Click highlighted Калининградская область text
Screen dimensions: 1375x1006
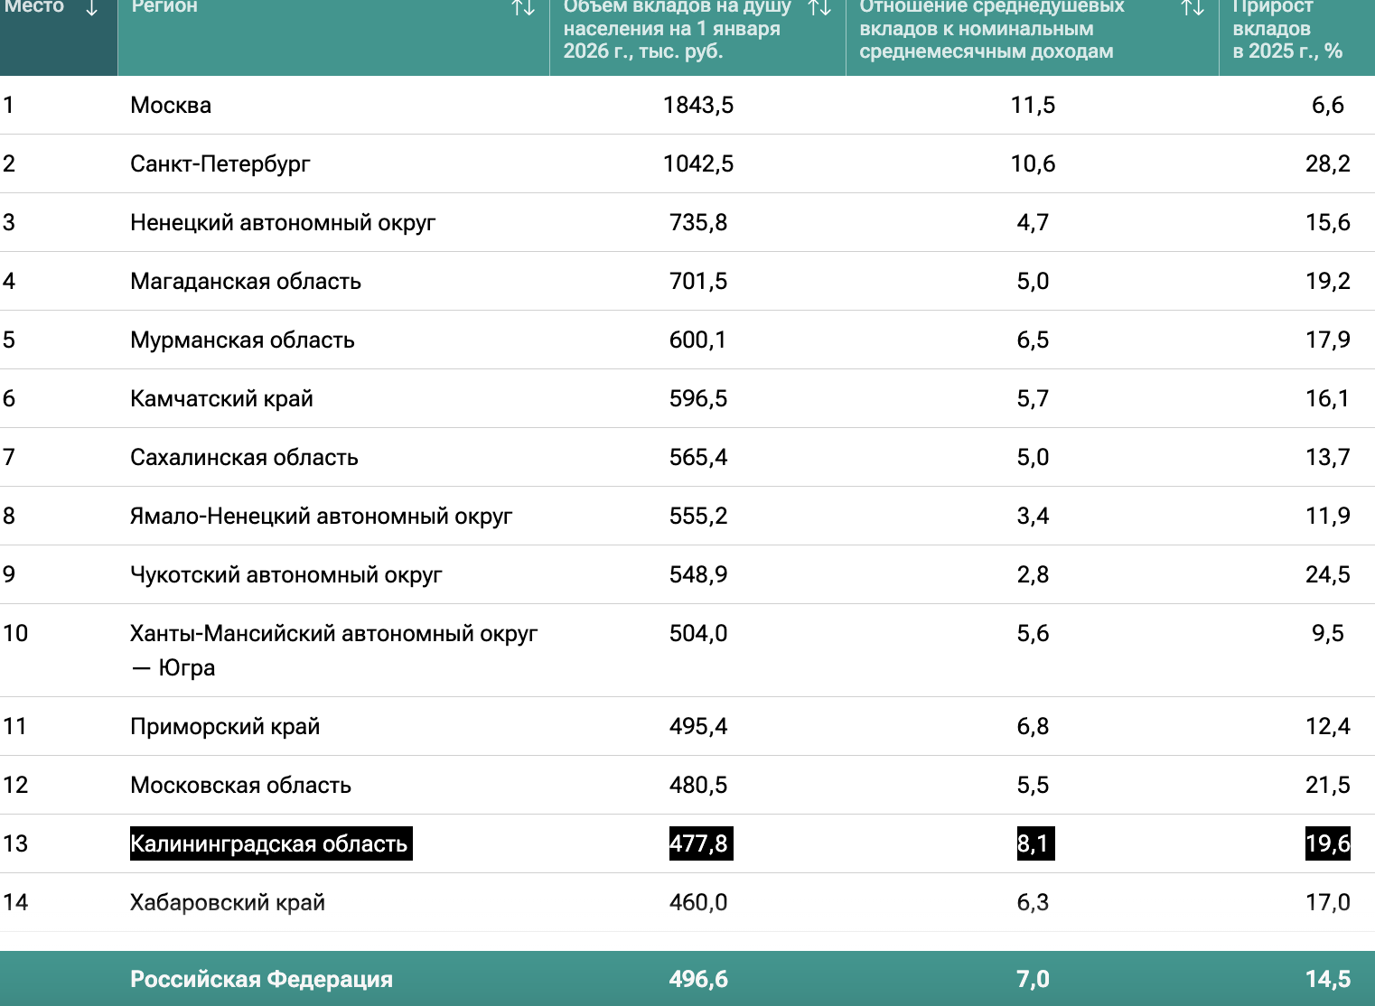tap(270, 843)
